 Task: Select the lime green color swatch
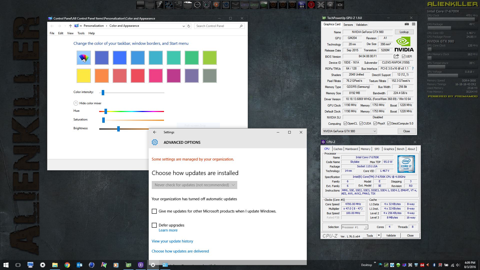(x=210, y=58)
